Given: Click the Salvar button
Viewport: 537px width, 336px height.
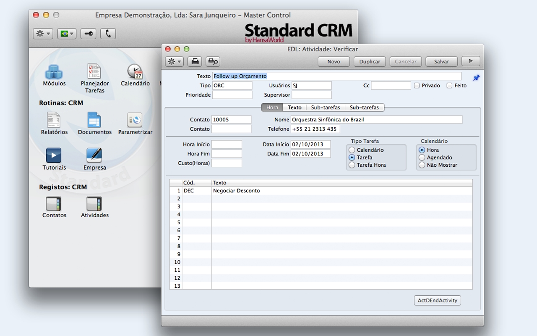Looking at the screenshot, I should 441,61.
